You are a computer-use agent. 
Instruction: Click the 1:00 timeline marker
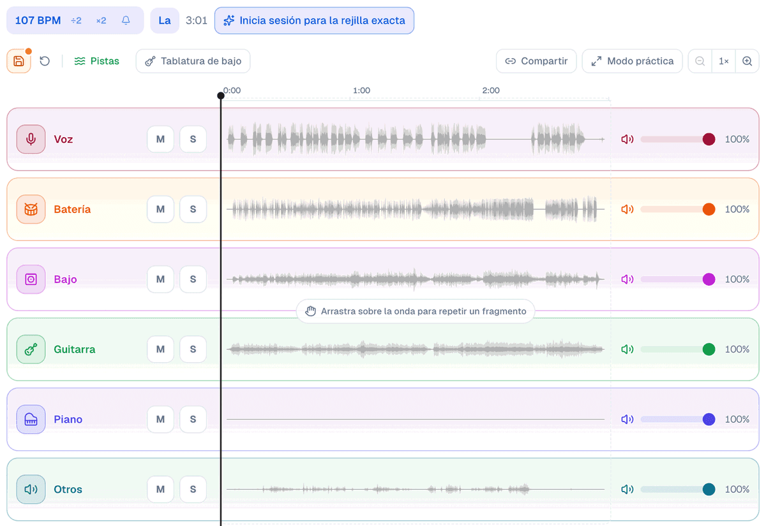(361, 91)
